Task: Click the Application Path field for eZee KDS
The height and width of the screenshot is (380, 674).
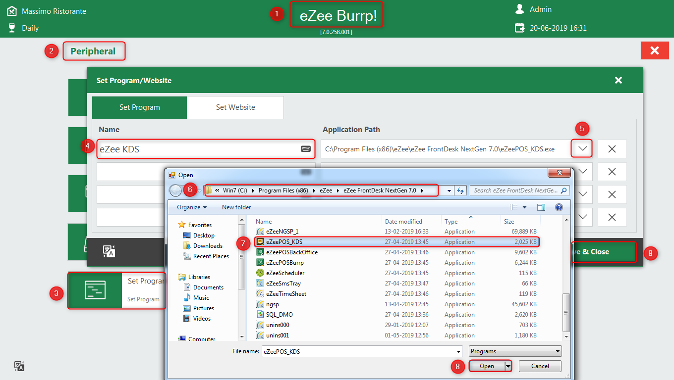Action: [x=446, y=149]
